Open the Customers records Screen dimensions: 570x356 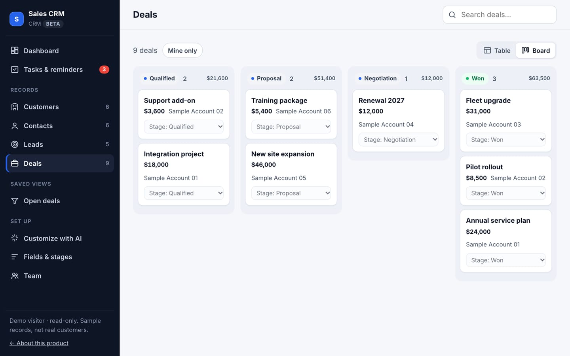60,107
